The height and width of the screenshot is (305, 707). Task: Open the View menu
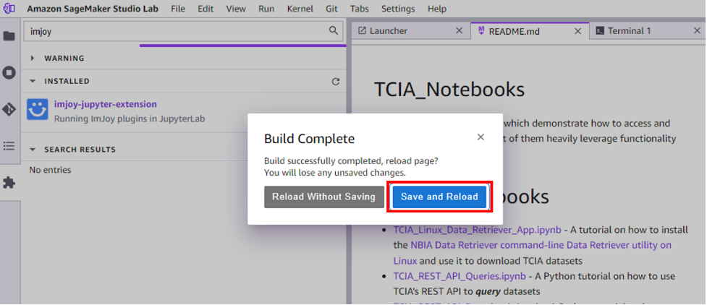(236, 9)
